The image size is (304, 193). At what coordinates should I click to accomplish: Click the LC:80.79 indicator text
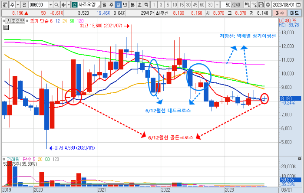point(287,20)
